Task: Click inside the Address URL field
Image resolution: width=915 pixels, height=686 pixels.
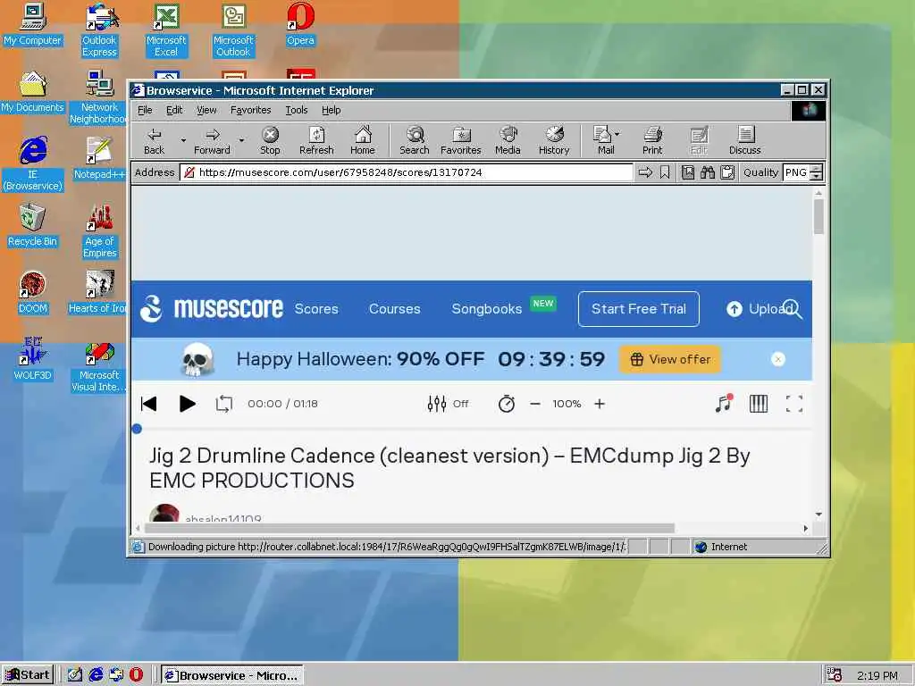Action: [x=407, y=172]
